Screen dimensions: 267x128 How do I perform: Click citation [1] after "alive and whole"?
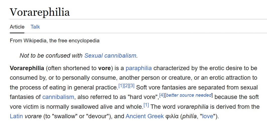146,105
